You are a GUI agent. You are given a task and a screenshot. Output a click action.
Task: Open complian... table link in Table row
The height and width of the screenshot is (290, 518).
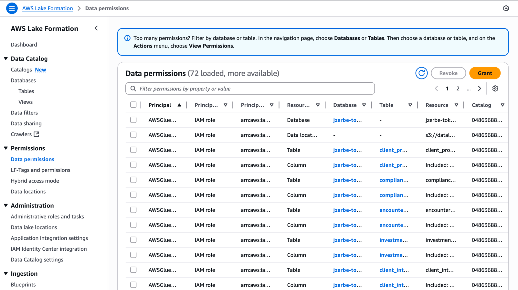click(394, 180)
